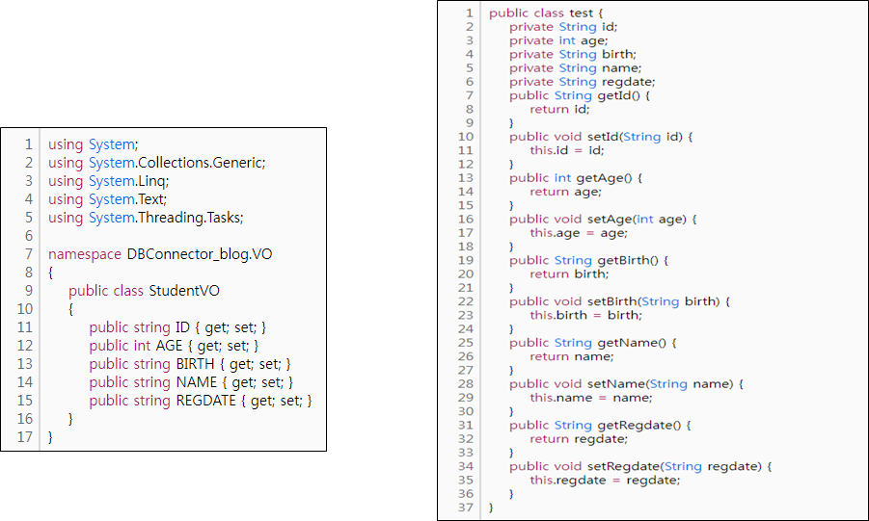
Task: Click 'return id;' line
Action: [559, 109]
